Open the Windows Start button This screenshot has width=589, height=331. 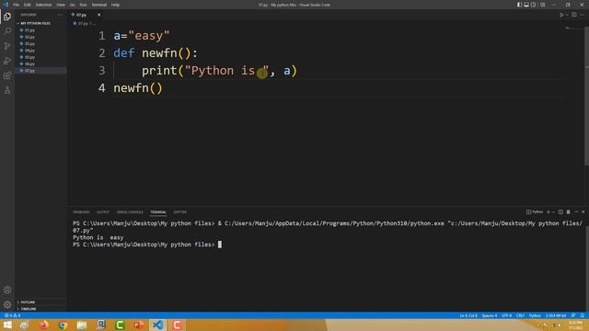click(x=7, y=325)
